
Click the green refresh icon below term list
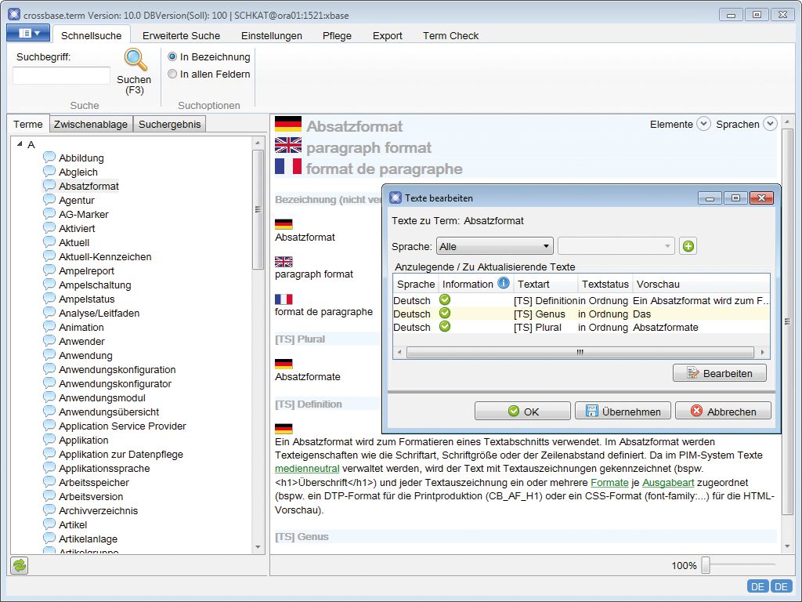20,565
